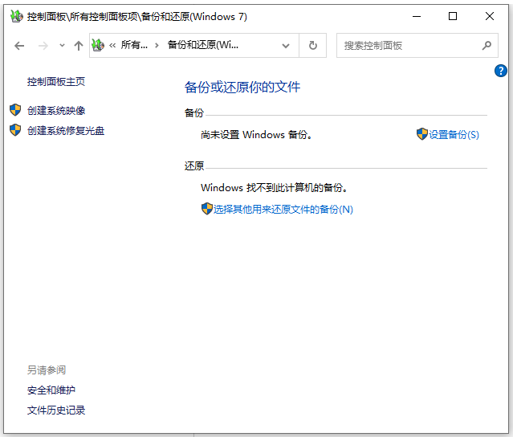Image resolution: width=513 pixels, height=437 pixels.
Task: Click 尚未设置 Windows 备份。 text
Action: [256, 134]
